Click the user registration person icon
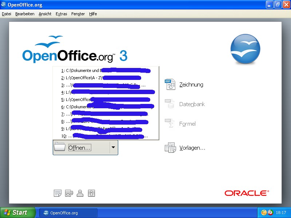Screen dimensions: 291x218 (80, 193)
